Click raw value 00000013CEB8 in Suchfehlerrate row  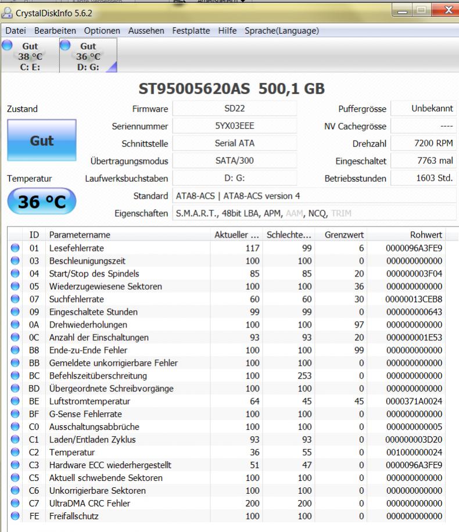click(414, 299)
